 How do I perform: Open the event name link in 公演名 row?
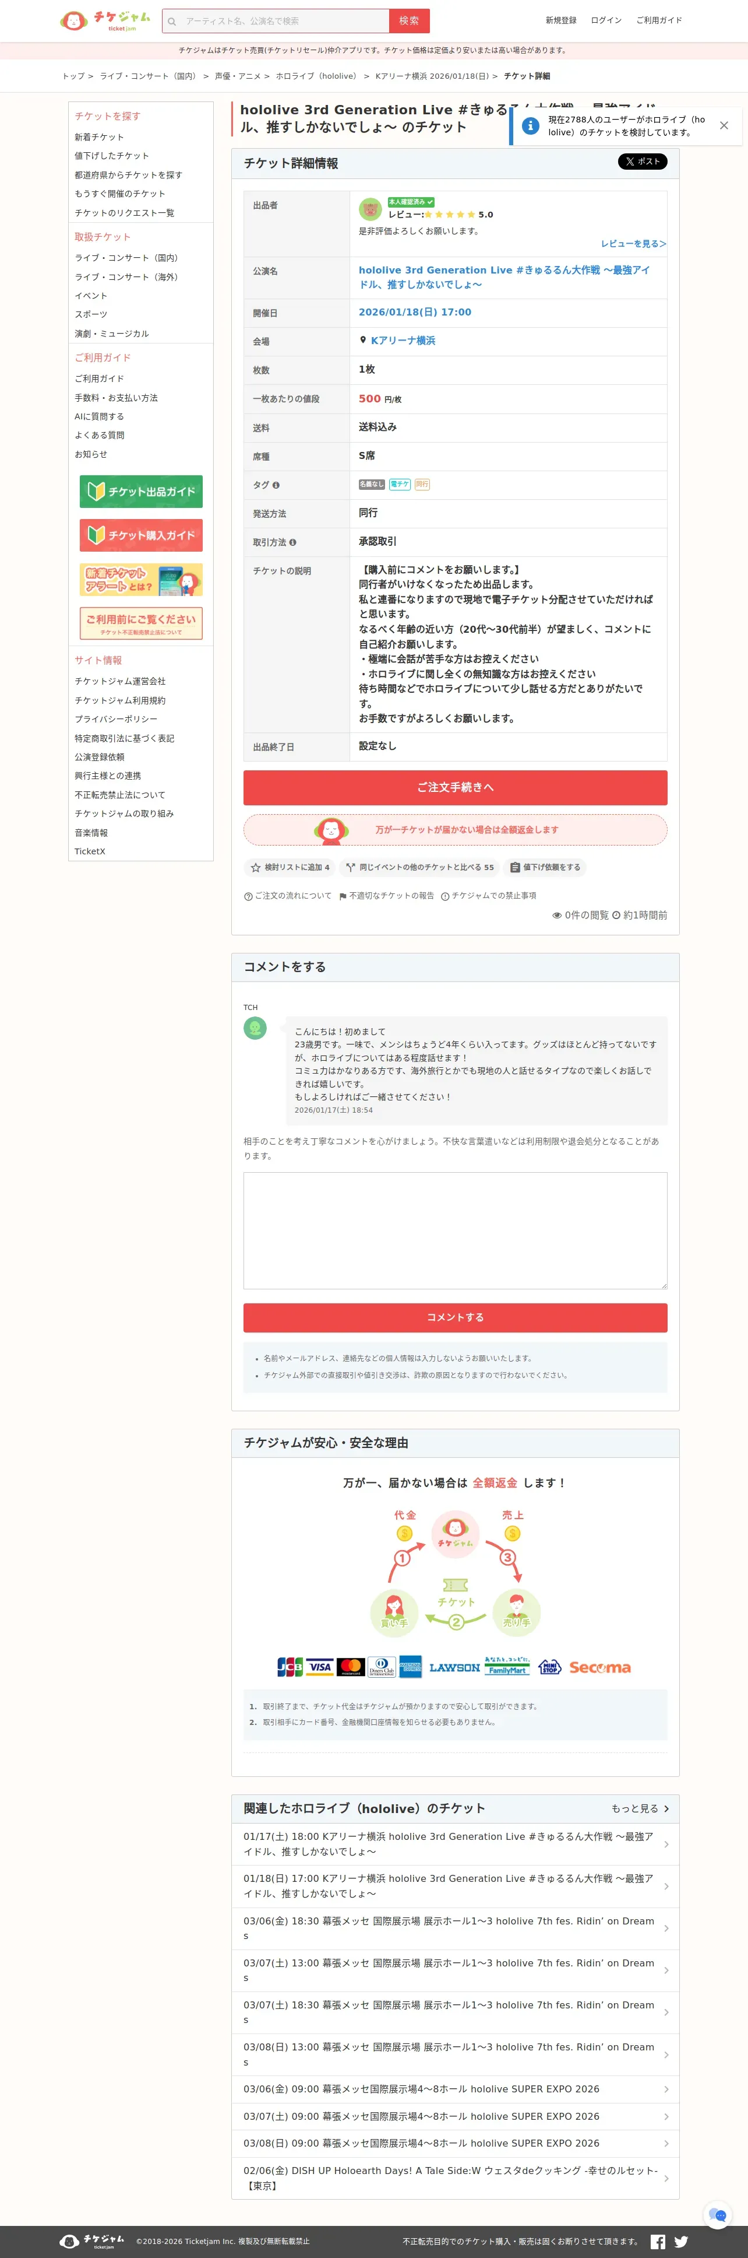[504, 277]
